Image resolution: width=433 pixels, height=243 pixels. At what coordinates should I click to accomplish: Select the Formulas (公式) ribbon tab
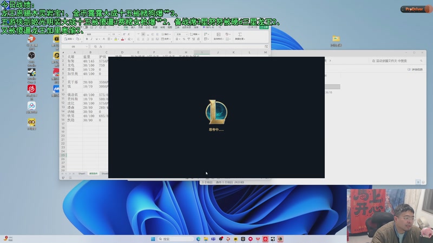pyautogui.click(x=148, y=28)
